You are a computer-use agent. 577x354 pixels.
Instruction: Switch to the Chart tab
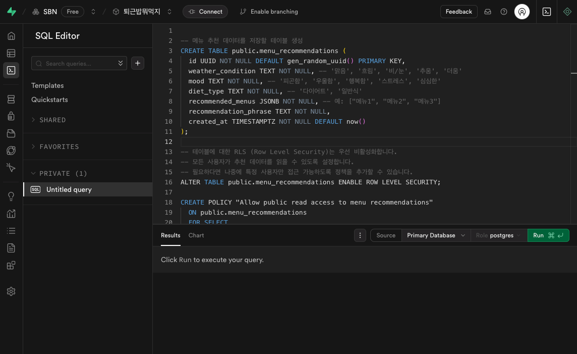[196, 235]
